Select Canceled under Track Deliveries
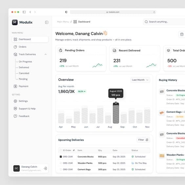The height and width of the screenshot is (185, 185). (24, 73)
